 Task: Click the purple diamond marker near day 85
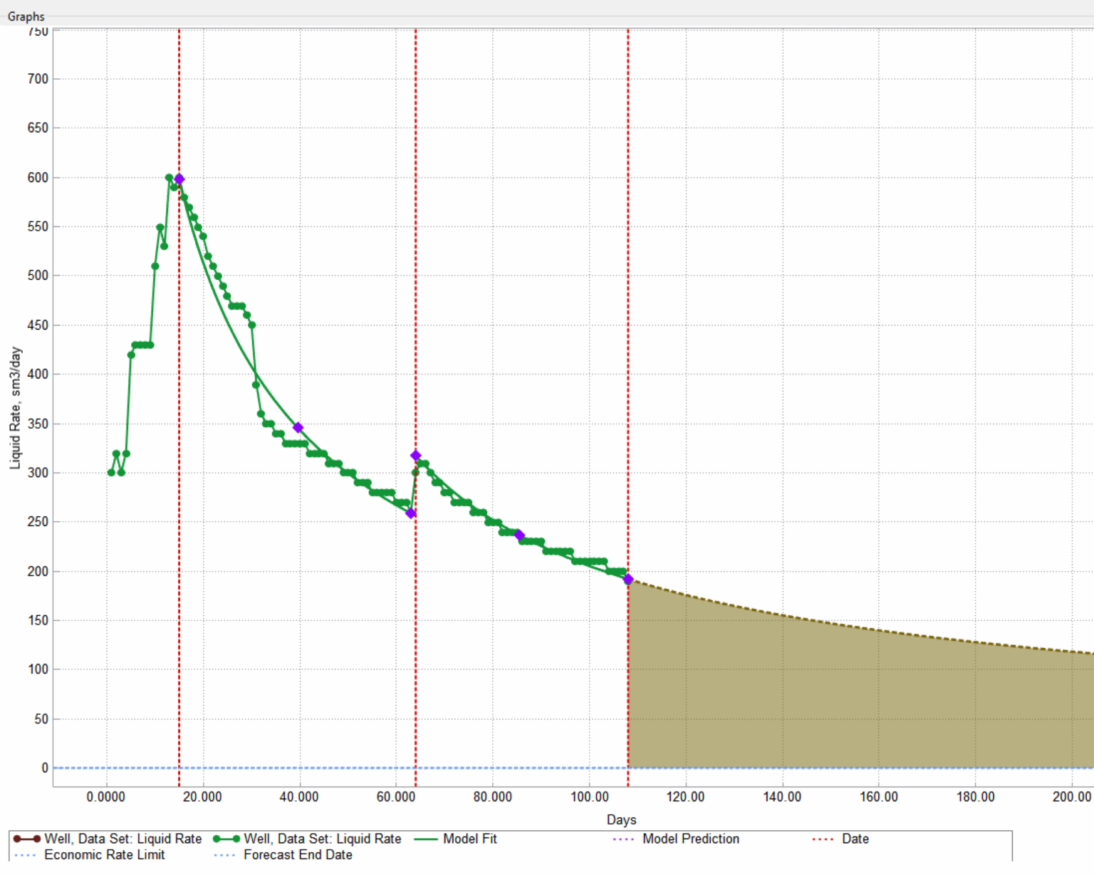click(519, 535)
